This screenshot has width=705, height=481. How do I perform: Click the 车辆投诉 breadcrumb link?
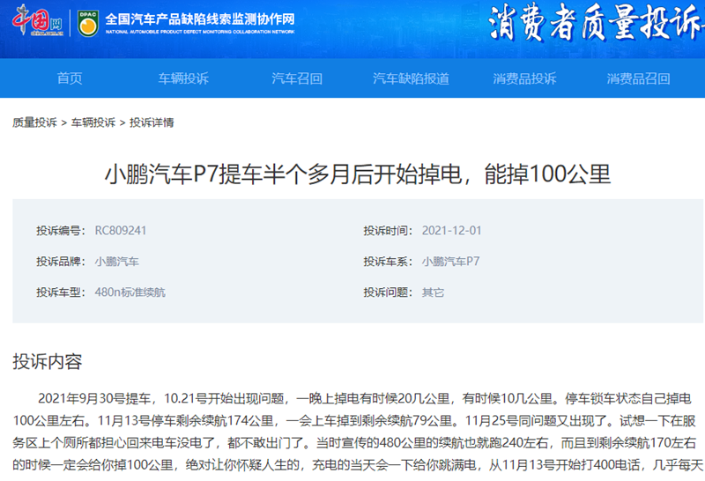click(x=93, y=122)
